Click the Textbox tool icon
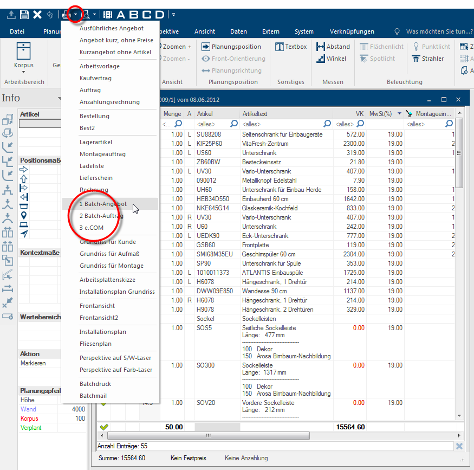474x470 pixels. [x=280, y=47]
